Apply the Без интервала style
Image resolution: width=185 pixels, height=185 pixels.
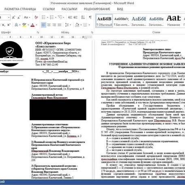(x=121, y=21)
